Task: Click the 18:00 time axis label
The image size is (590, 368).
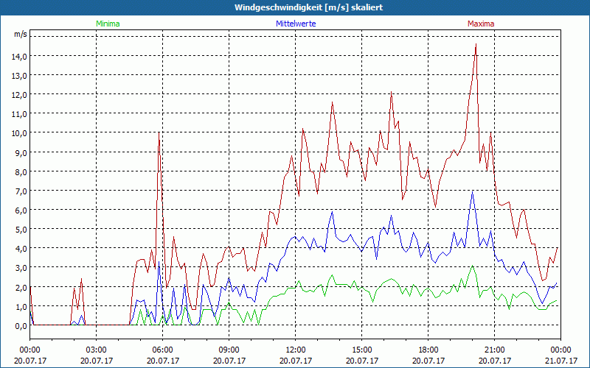Action: click(428, 350)
